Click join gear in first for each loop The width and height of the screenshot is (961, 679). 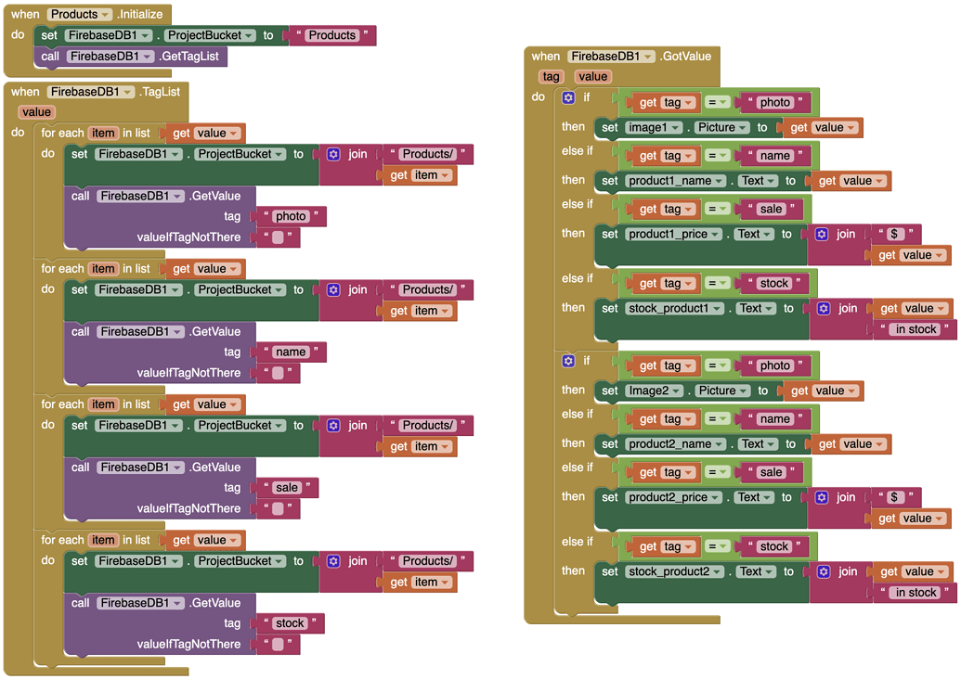[x=333, y=155]
